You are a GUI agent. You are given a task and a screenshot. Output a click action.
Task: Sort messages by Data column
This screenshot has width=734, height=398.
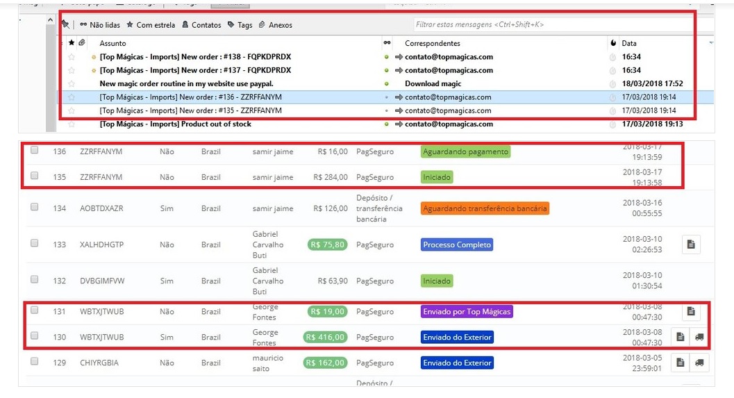point(628,43)
